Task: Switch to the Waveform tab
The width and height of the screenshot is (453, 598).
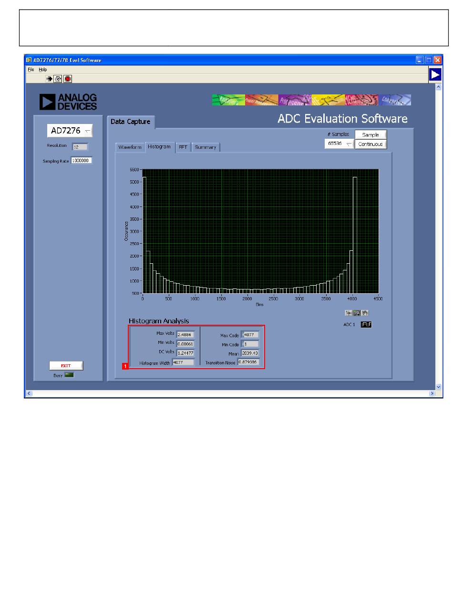Action: click(130, 147)
